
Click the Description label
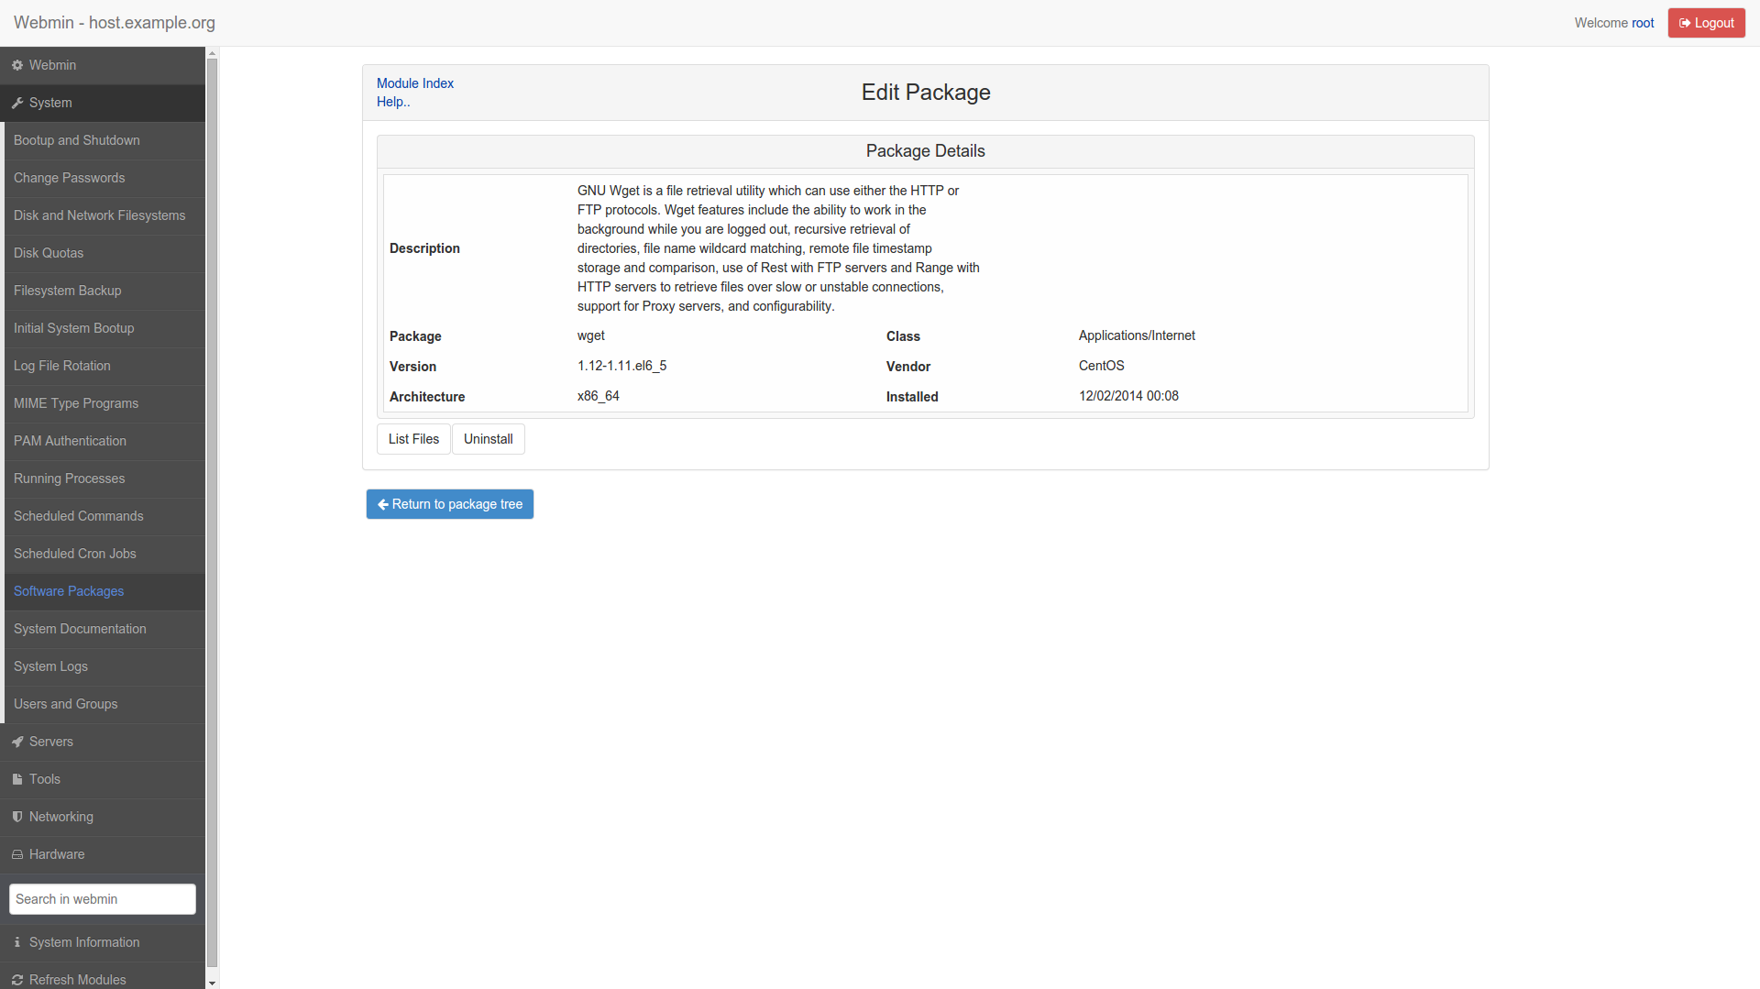(424, 248)
